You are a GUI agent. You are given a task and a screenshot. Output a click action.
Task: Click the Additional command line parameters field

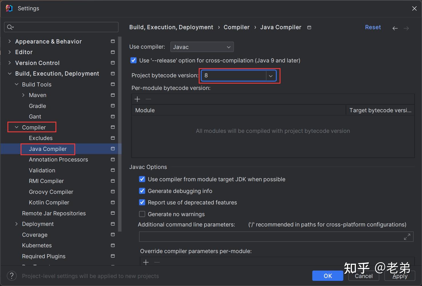pyautogui.click(x=270, y=237)
